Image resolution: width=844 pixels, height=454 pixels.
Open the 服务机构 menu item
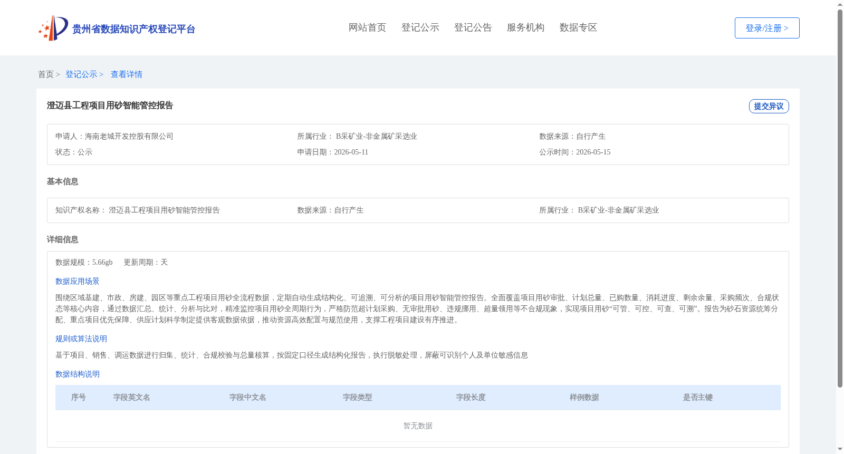click(525, 27)
